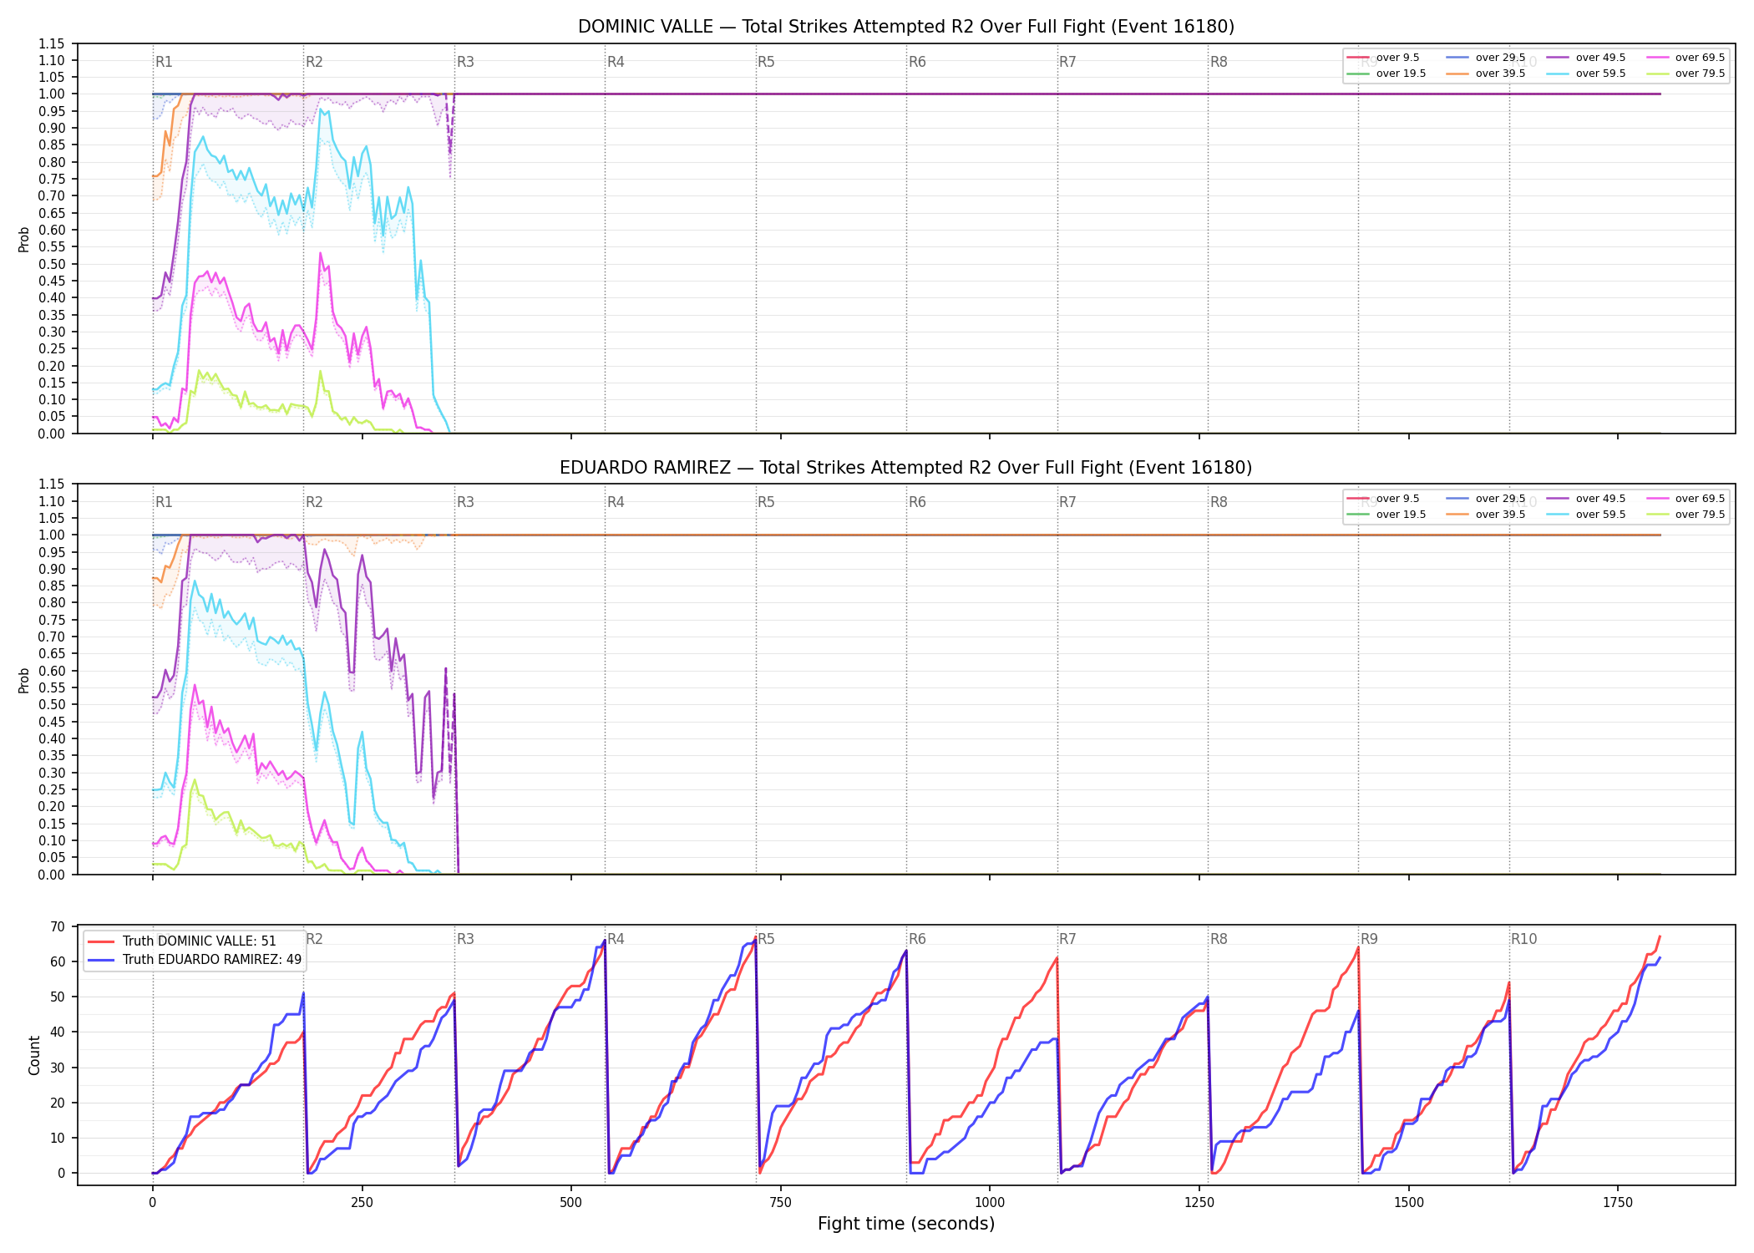This screenshot has width=1754, height=1253.
Task: Click the R6 label in the count chart
Action: (x=917, y=939)
